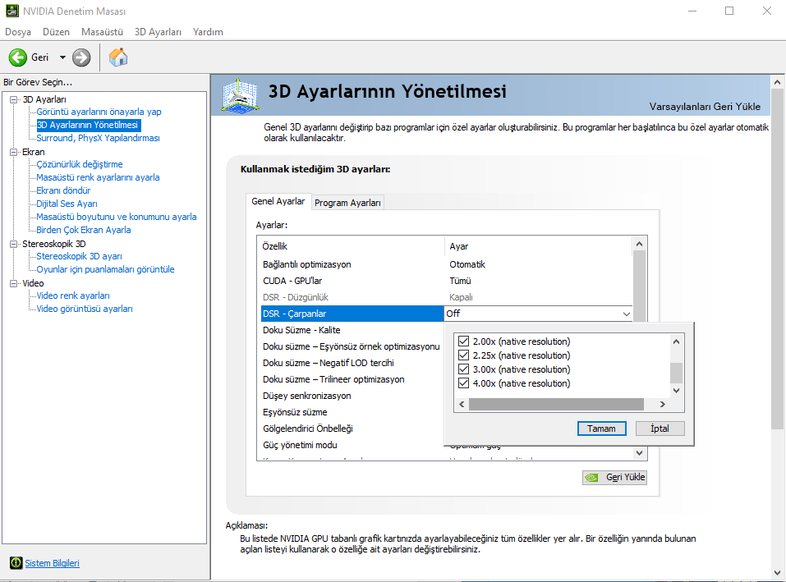Viewport: 786px width, 582px height.
Task: Select the DSR - Çarpanlar row
Action: pos(352,314)
